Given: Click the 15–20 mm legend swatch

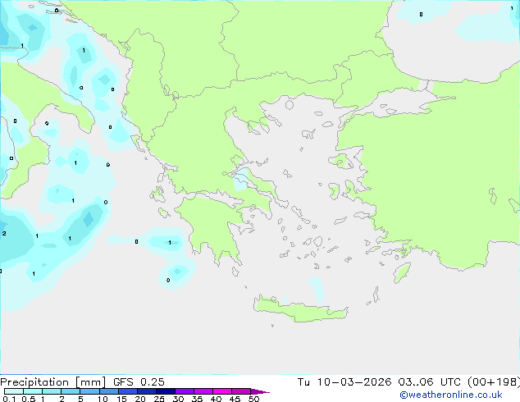Looking at the screenshot, I should pos(127,391).
